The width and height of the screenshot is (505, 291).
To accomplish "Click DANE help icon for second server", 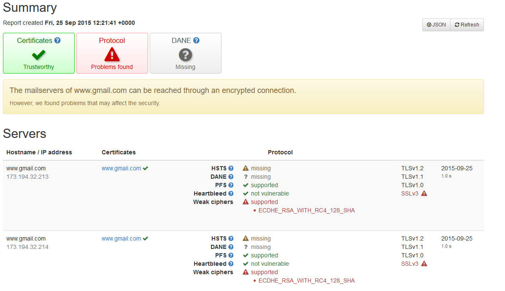I will 231,247.
